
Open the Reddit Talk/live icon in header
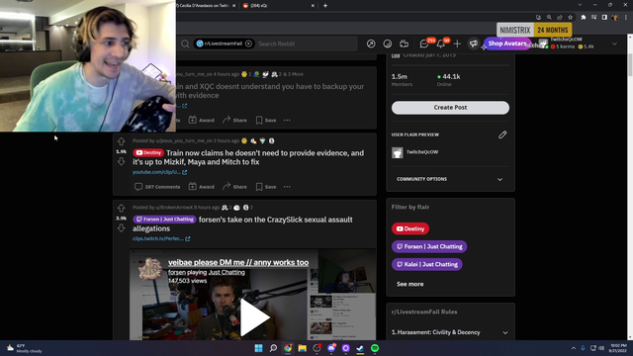pos(404,44)
